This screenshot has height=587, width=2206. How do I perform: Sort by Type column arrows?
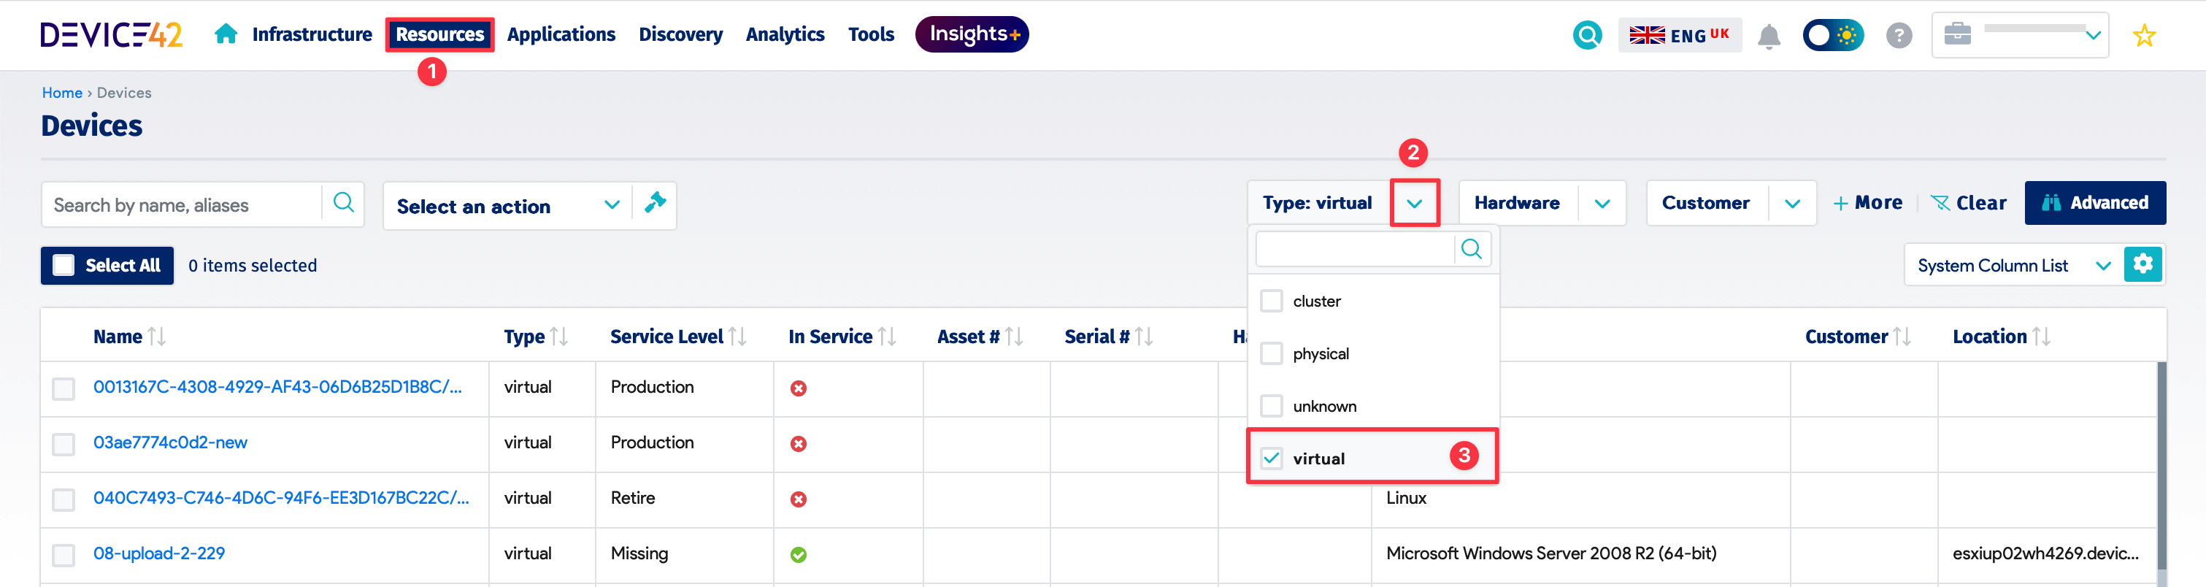[559, 337]
